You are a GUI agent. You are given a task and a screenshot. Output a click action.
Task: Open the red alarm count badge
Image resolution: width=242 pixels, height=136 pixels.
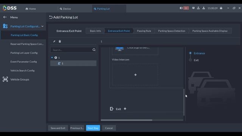pos(186,8)
